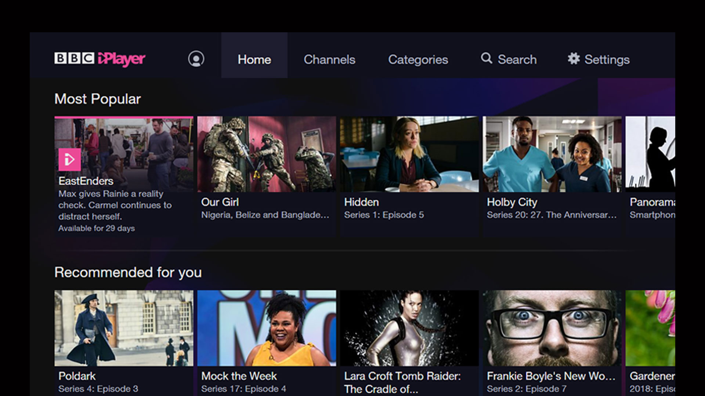
Task: Open the Mock the Week thumbnail
Action: [x=267, y=328]
